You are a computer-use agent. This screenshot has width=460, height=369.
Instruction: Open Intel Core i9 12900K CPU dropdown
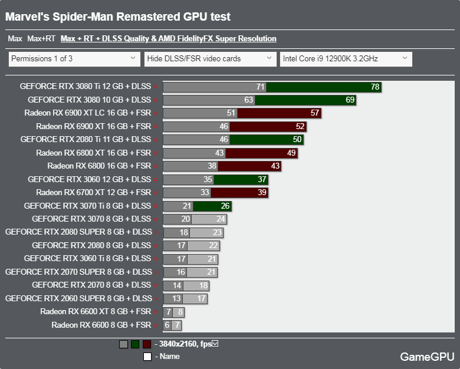346,59
